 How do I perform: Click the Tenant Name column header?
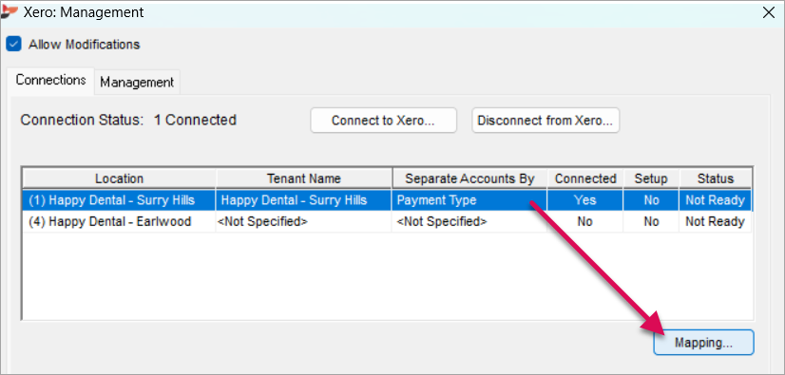(x=304, y=178)
